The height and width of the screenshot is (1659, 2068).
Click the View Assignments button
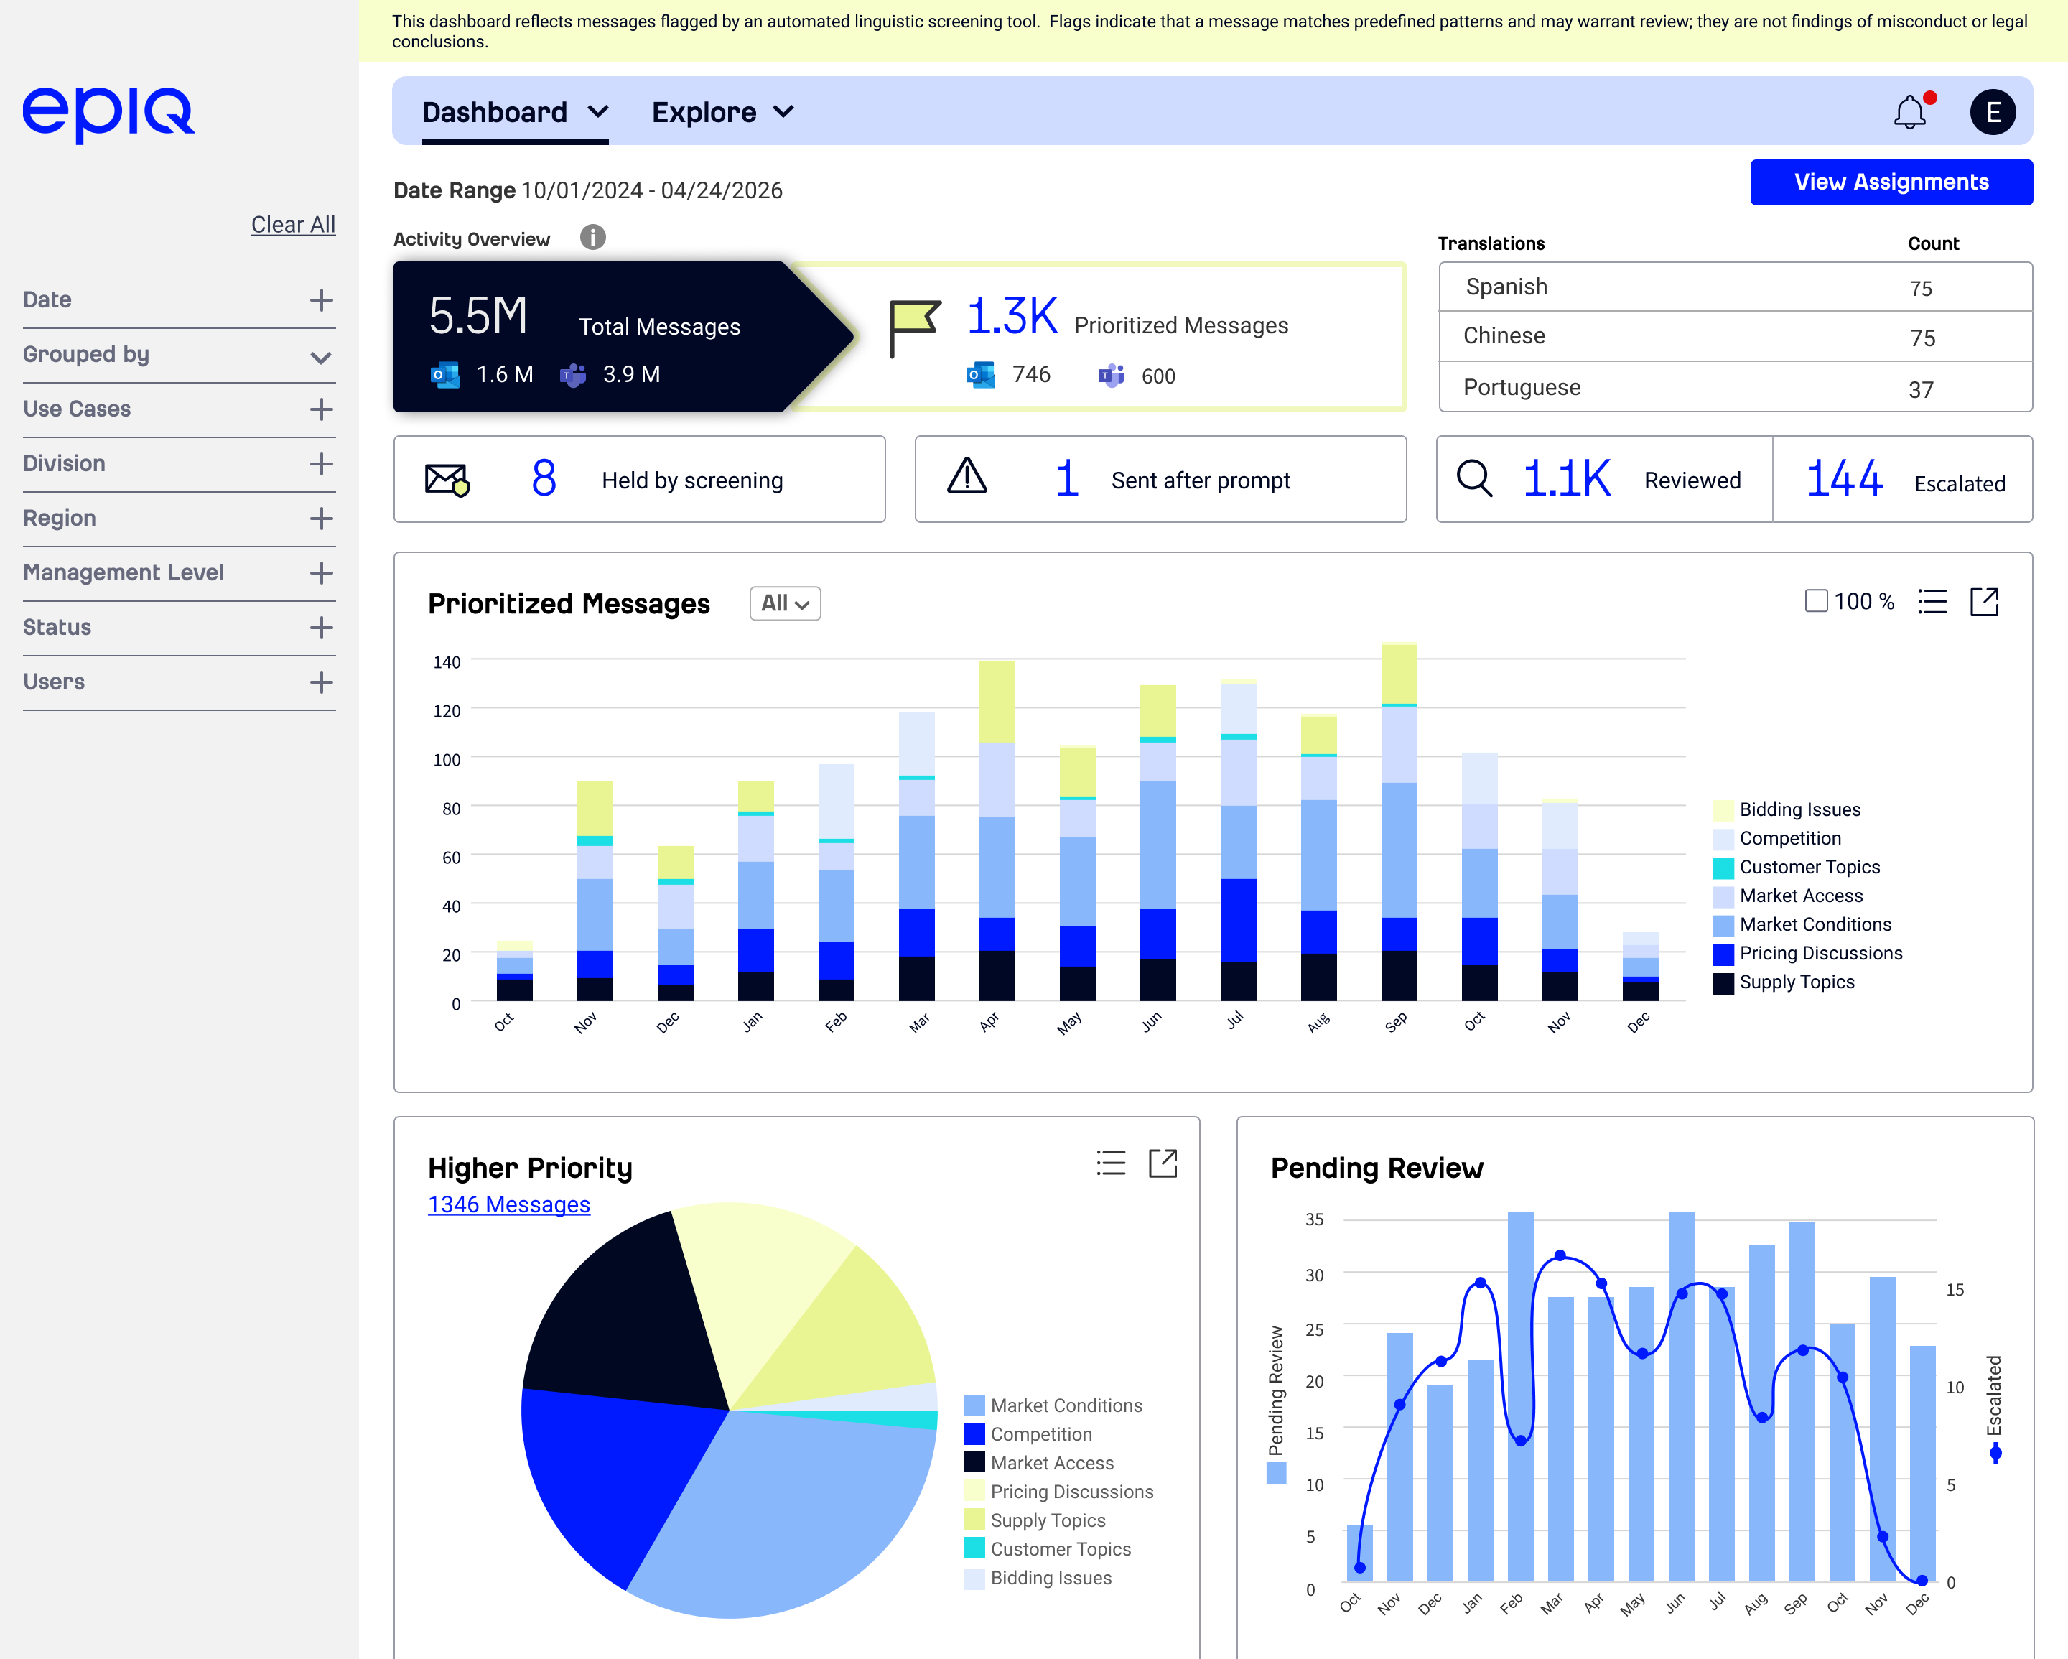1891,182
